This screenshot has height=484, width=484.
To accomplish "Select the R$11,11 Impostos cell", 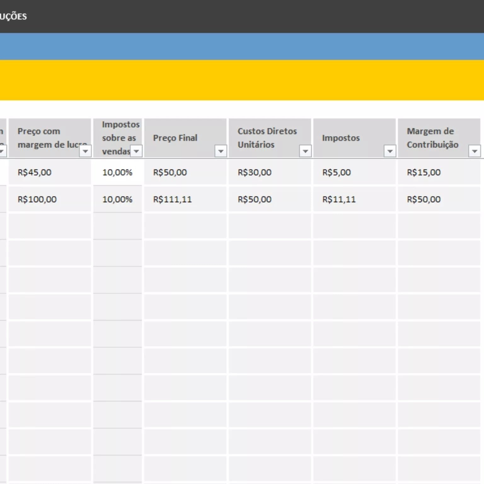I will pyautogui.click(x=354, y=199).
